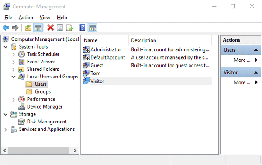Click the Forward arrow toolbar icon
262x165 pixels.
15,28
